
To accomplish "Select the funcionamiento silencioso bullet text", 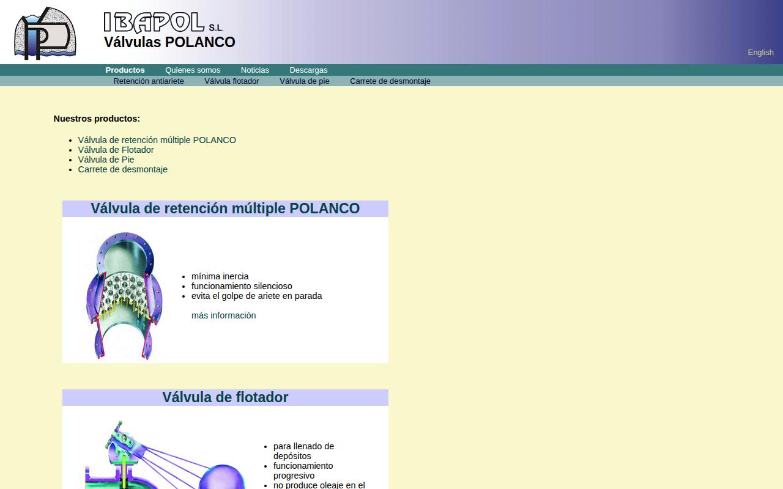I will 242,286.
